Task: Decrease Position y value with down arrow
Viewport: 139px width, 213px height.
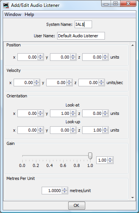Action: (x=73, y=59)
